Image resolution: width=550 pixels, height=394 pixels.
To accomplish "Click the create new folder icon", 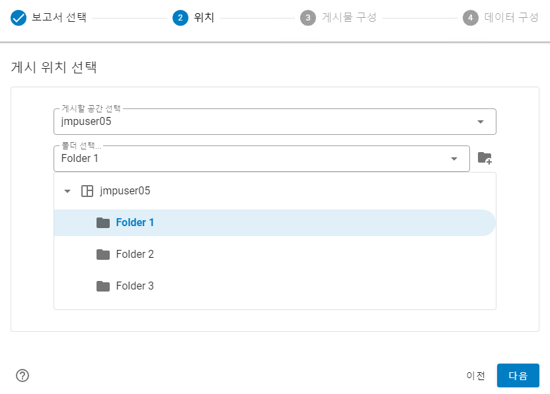I will tap(485, 158).
